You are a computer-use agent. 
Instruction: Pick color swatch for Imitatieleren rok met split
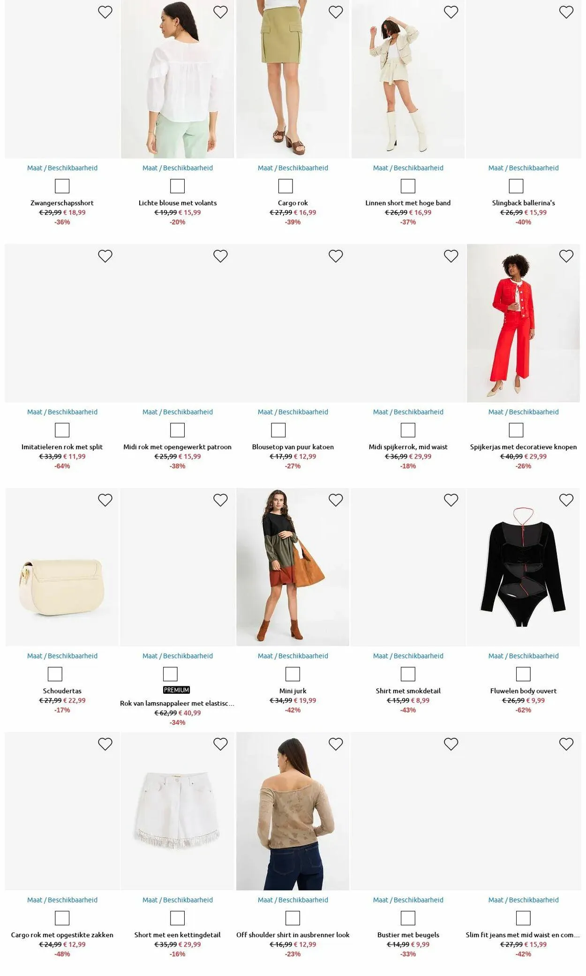[x=62, y=430]
